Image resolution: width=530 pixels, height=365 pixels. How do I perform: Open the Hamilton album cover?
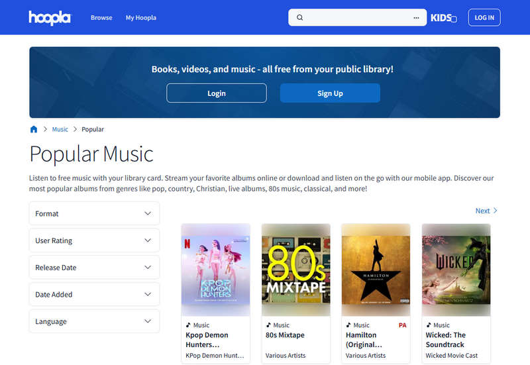tap(376, 270)
